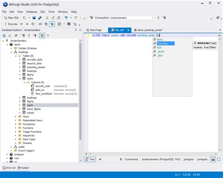Open the File menu
The width and height of the screenshot is (223, 178).
pos(4,12)
